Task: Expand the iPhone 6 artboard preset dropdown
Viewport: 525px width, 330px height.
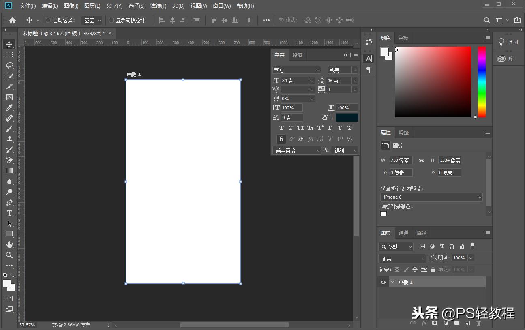Action: coord(431,197)
